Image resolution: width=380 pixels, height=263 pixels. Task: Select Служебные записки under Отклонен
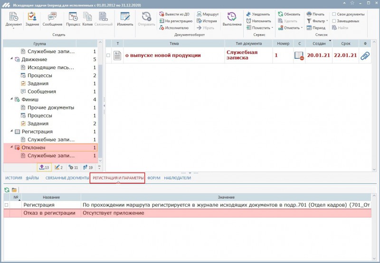(x=51, y=156)
